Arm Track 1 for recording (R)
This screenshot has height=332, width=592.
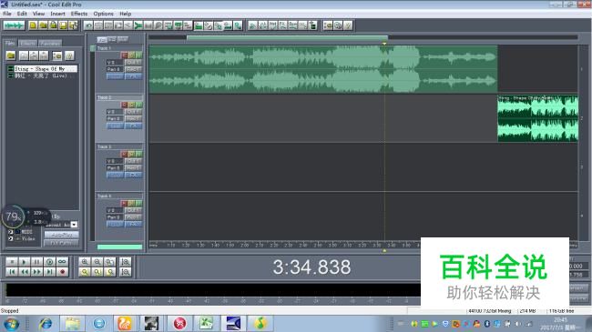coord(124,55)
